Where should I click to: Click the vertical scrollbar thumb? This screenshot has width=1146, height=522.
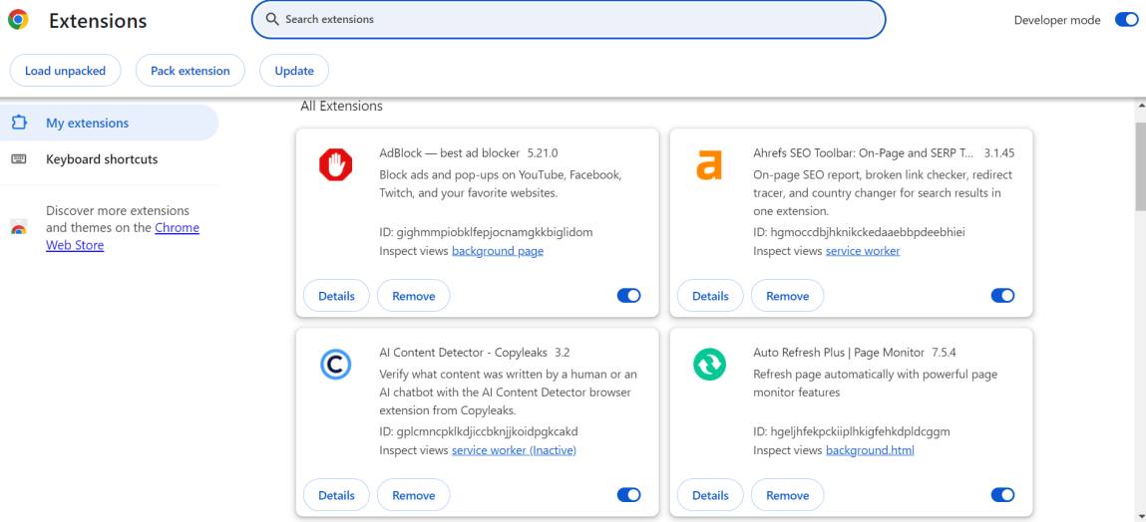(1139, 168)
